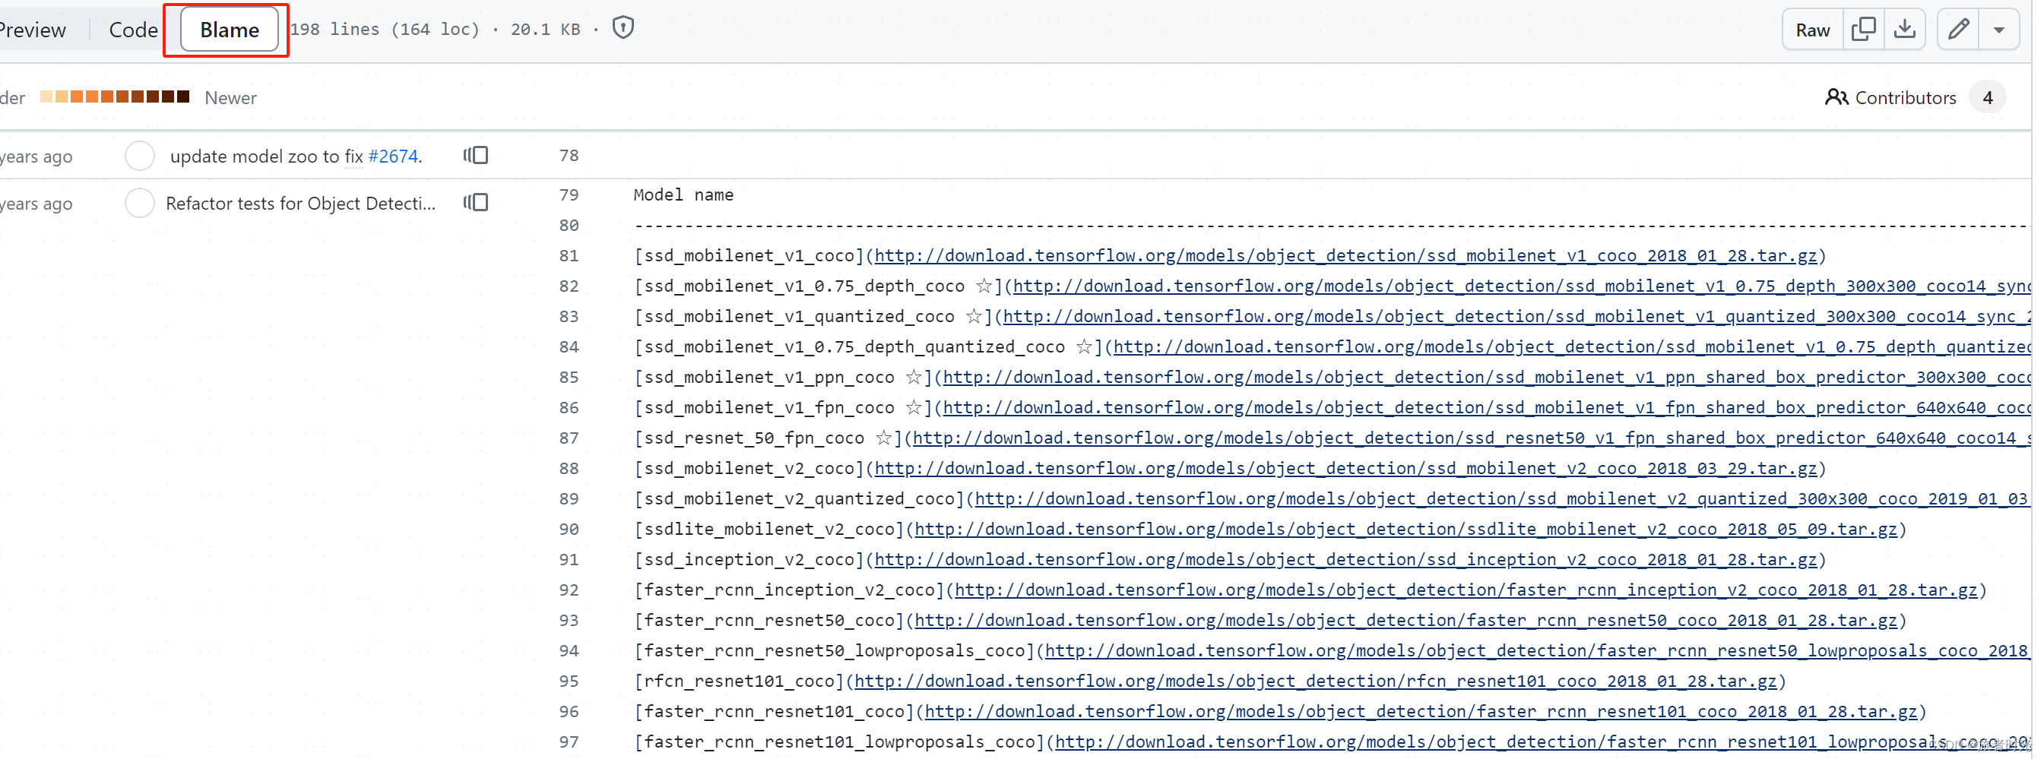Open faster_rcnn_resnet101_coco download link

pos(1421,711)
